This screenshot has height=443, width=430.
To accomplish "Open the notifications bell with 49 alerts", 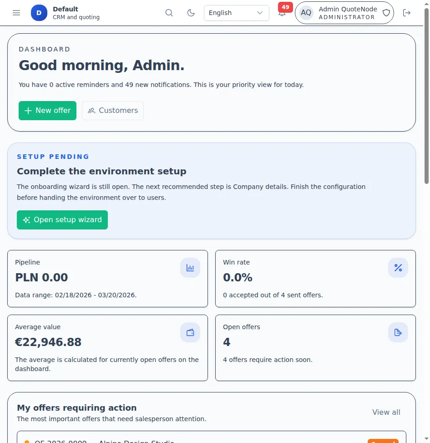I will coord(282,13).
